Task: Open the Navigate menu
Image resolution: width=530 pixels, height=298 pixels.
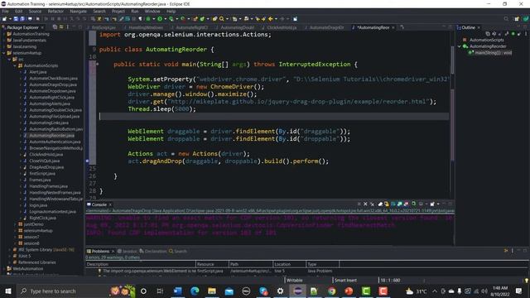Action: [78, 11]
